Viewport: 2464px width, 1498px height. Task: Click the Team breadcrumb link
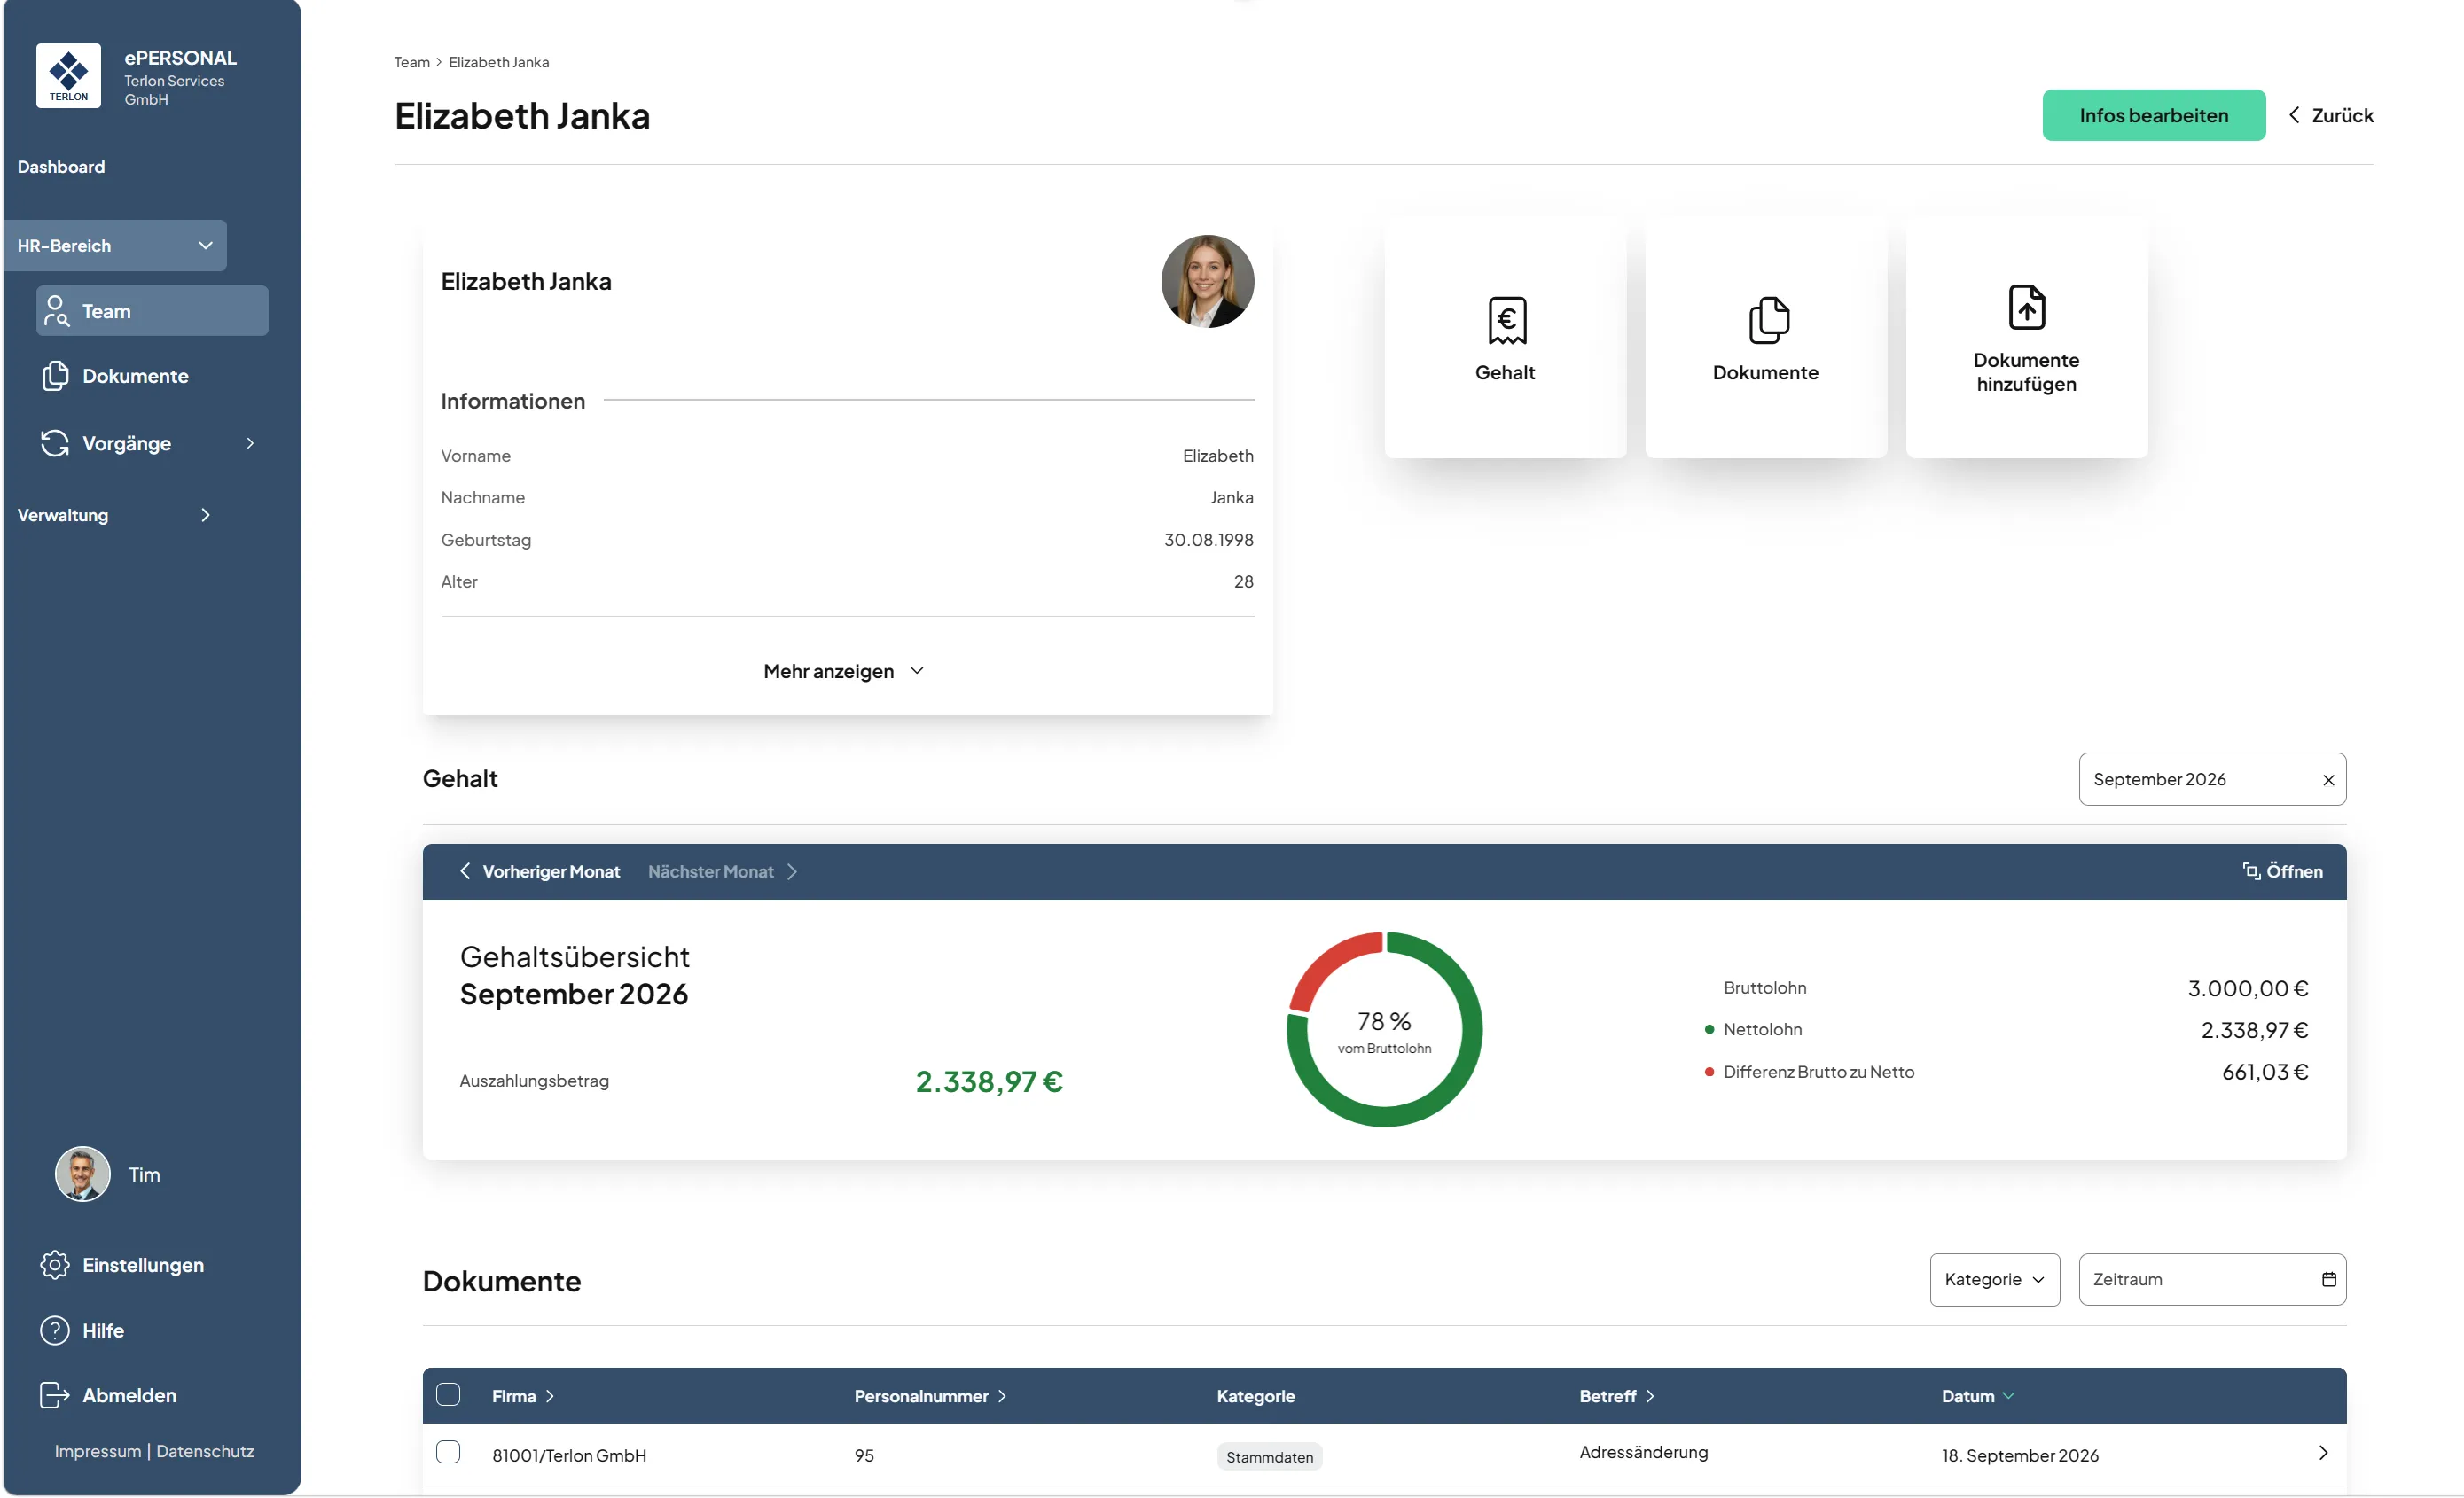click(411, 62)
